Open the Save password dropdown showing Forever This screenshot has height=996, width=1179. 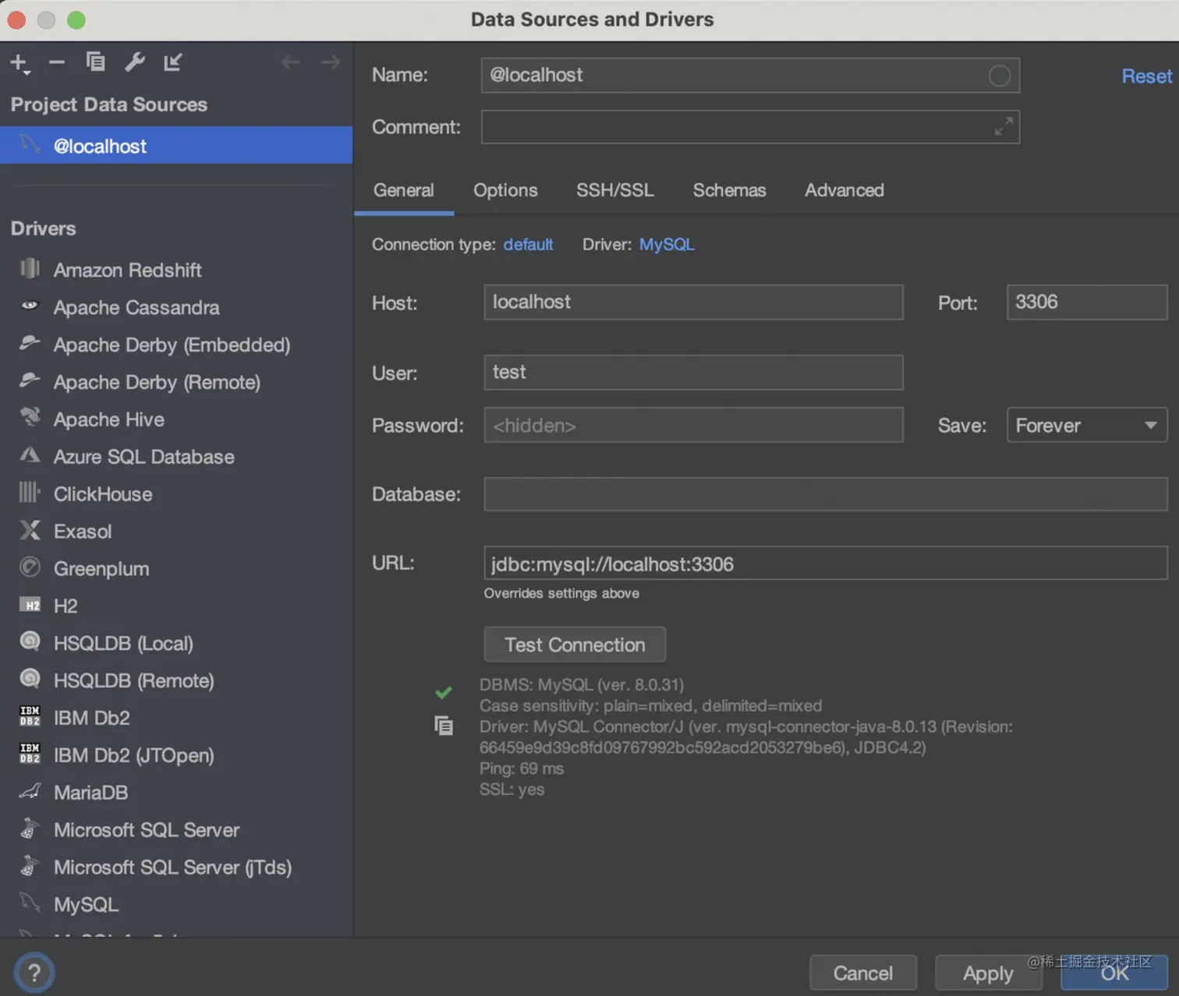pyautogui.click(x=1087, y=426)
